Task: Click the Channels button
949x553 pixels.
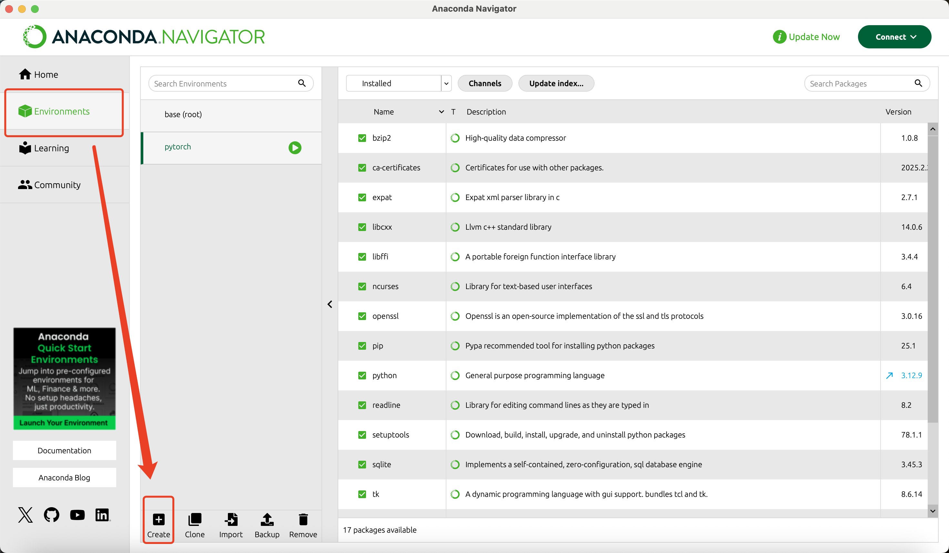Action: tap(485, 83)
